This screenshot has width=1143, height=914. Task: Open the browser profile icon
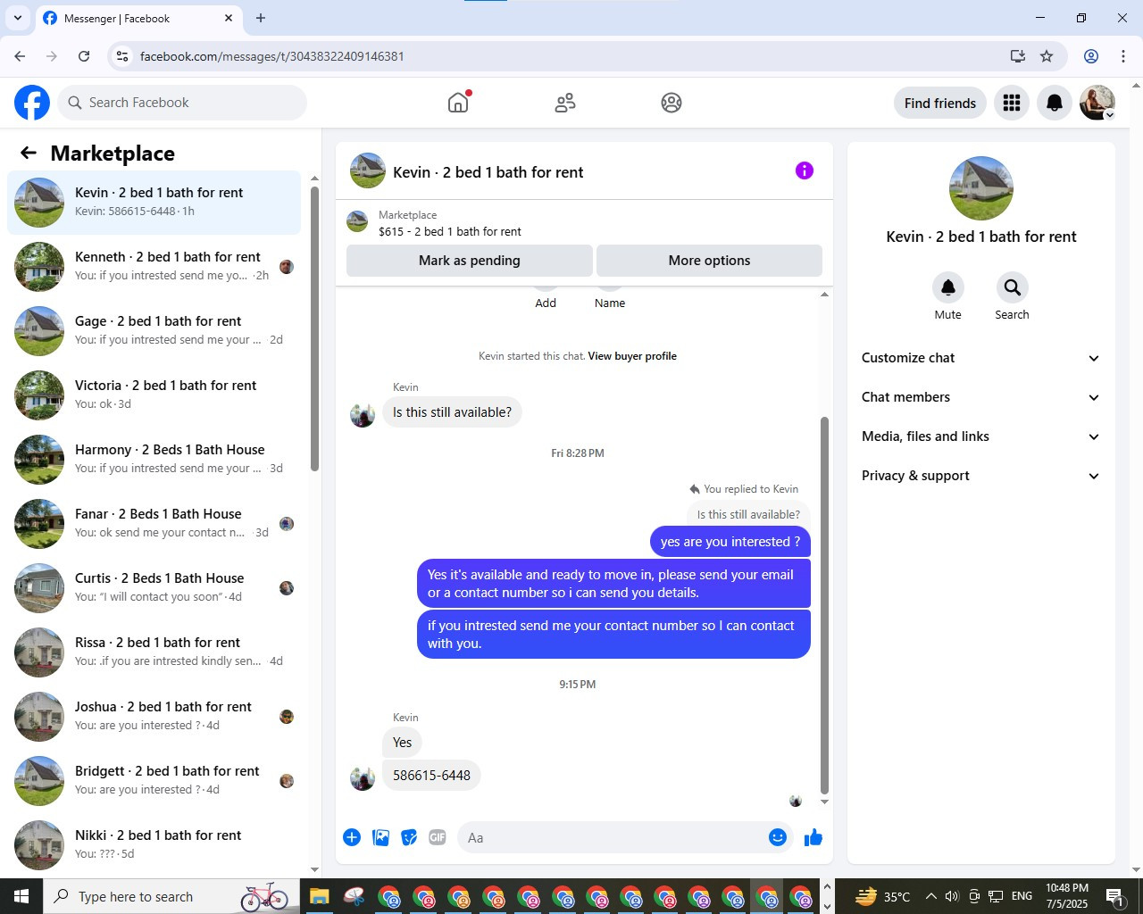[x=1091, y=56]
